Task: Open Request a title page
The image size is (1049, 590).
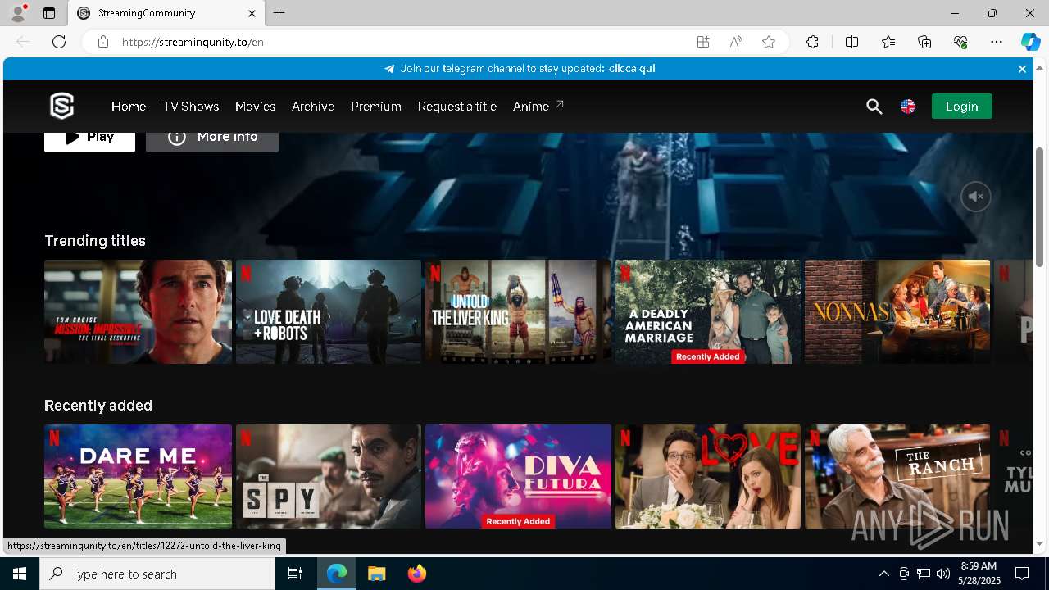Action: tap(457, 107)
